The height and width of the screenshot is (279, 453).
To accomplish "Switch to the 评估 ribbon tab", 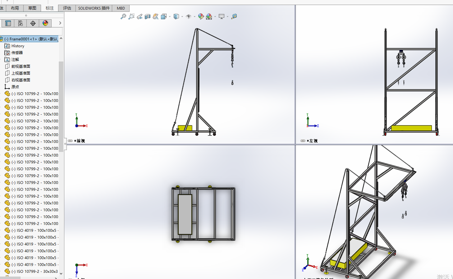I will (x=67, y=8).
